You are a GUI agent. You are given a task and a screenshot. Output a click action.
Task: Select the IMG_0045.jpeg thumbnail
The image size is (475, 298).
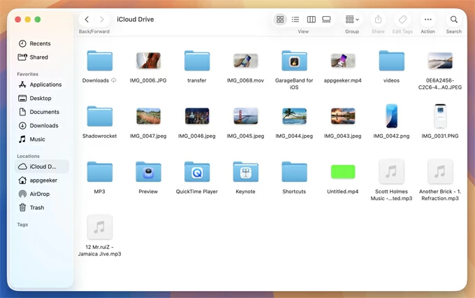pyautogui.click(x=245, y=116)
